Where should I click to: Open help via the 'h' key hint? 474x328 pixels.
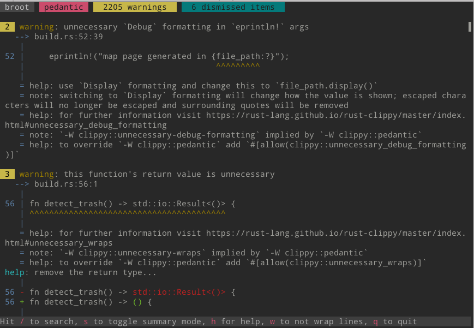click(213, 321)
